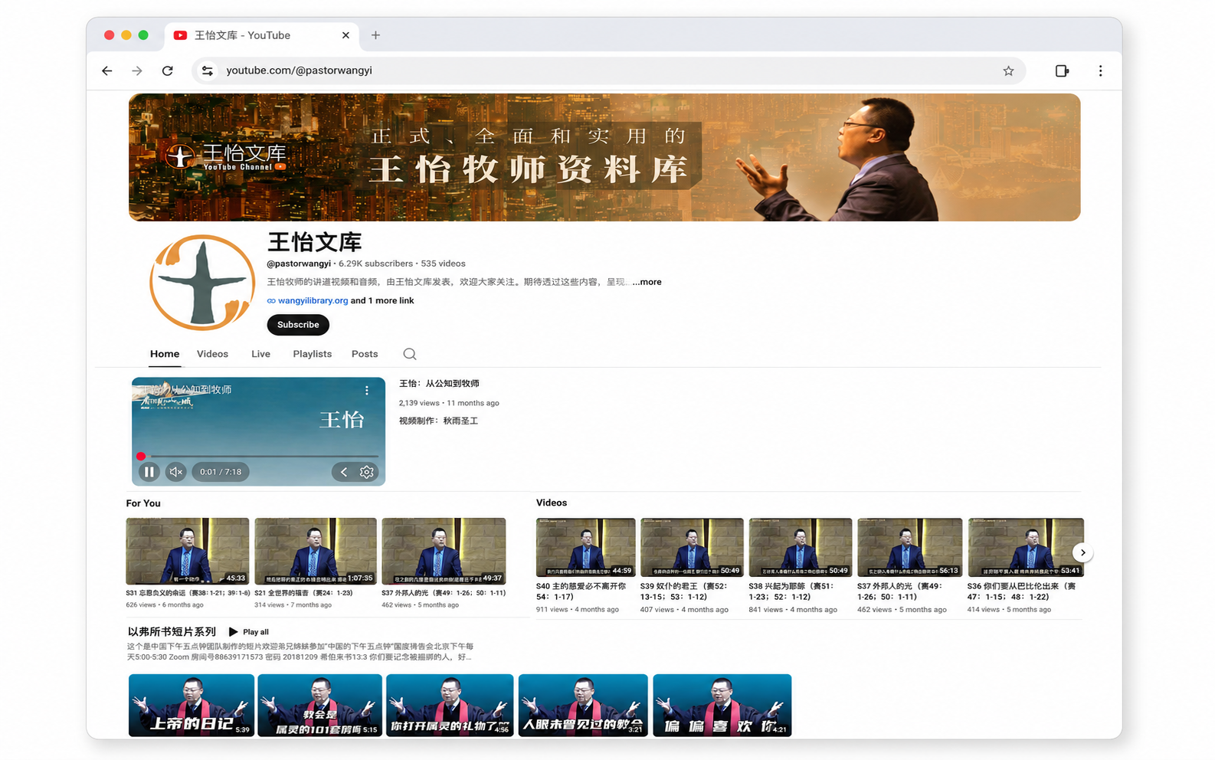The width and height of the screenshot is (1215, 760).
Task: Seek on the featured video progress bar
Action: [x=259, y=457]
